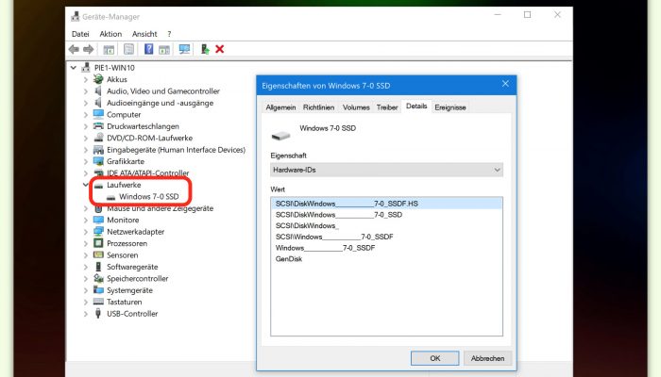
Task: Expand the Druckwarteschlangen category
Action: (x=86, y=126)
